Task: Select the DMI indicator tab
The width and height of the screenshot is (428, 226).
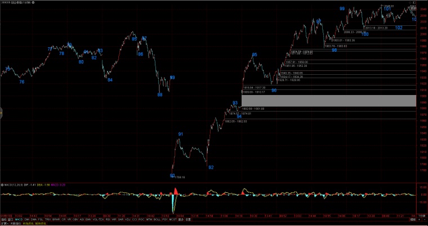Action: (27, 219)
